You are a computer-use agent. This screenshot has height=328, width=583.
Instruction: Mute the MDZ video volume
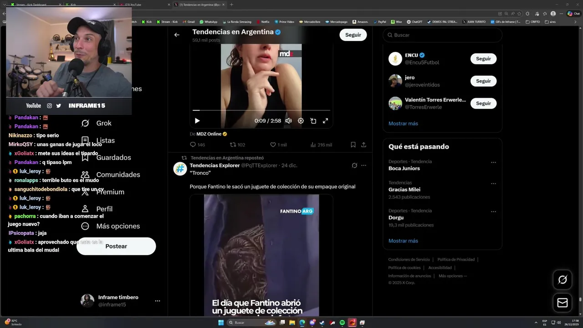point(288,121)
